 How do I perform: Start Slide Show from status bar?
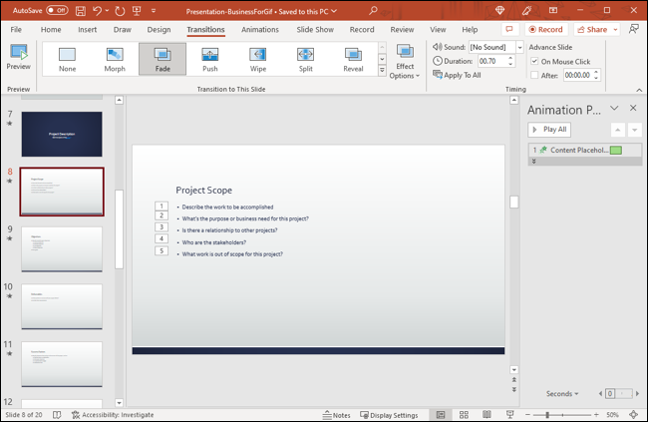[510, 415]
